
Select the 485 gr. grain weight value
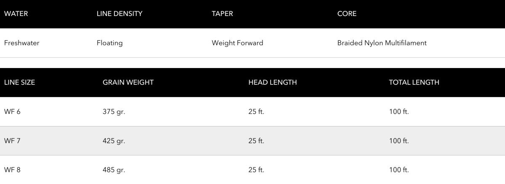pos(114,170)
